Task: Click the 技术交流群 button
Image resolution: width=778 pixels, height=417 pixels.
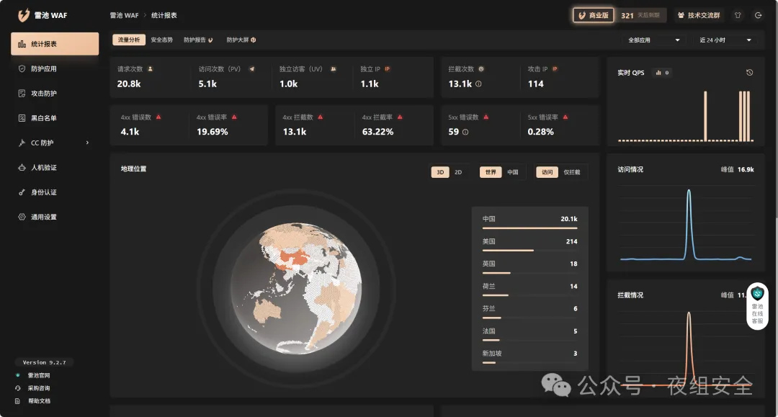Action: [699, 15]
